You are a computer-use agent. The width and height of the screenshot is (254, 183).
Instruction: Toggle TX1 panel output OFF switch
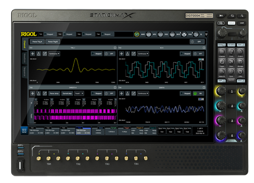[x=110, y=54]
